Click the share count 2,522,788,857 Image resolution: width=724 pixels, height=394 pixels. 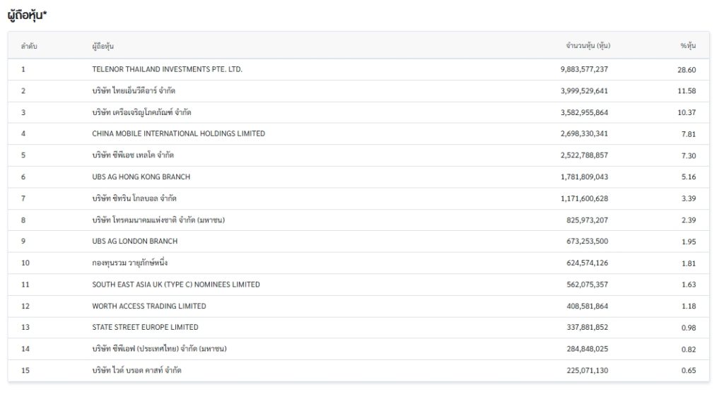click(x=584, y=155)
